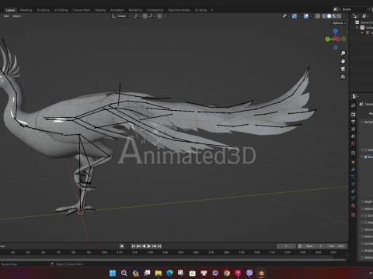
Task: Open the Add menu in viewport header
Action: point(6,16)
